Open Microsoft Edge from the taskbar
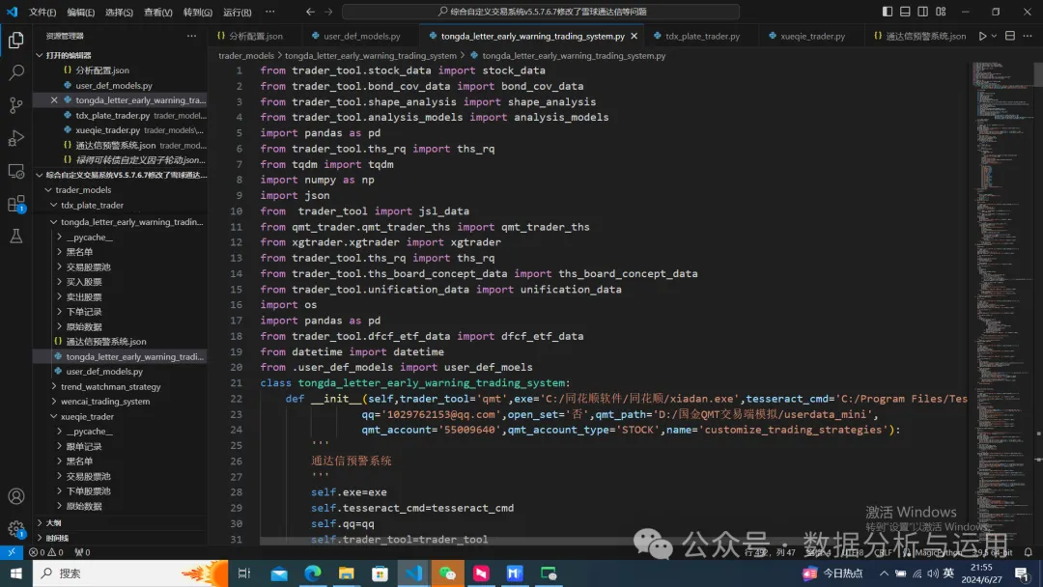 tap(313, 573)
